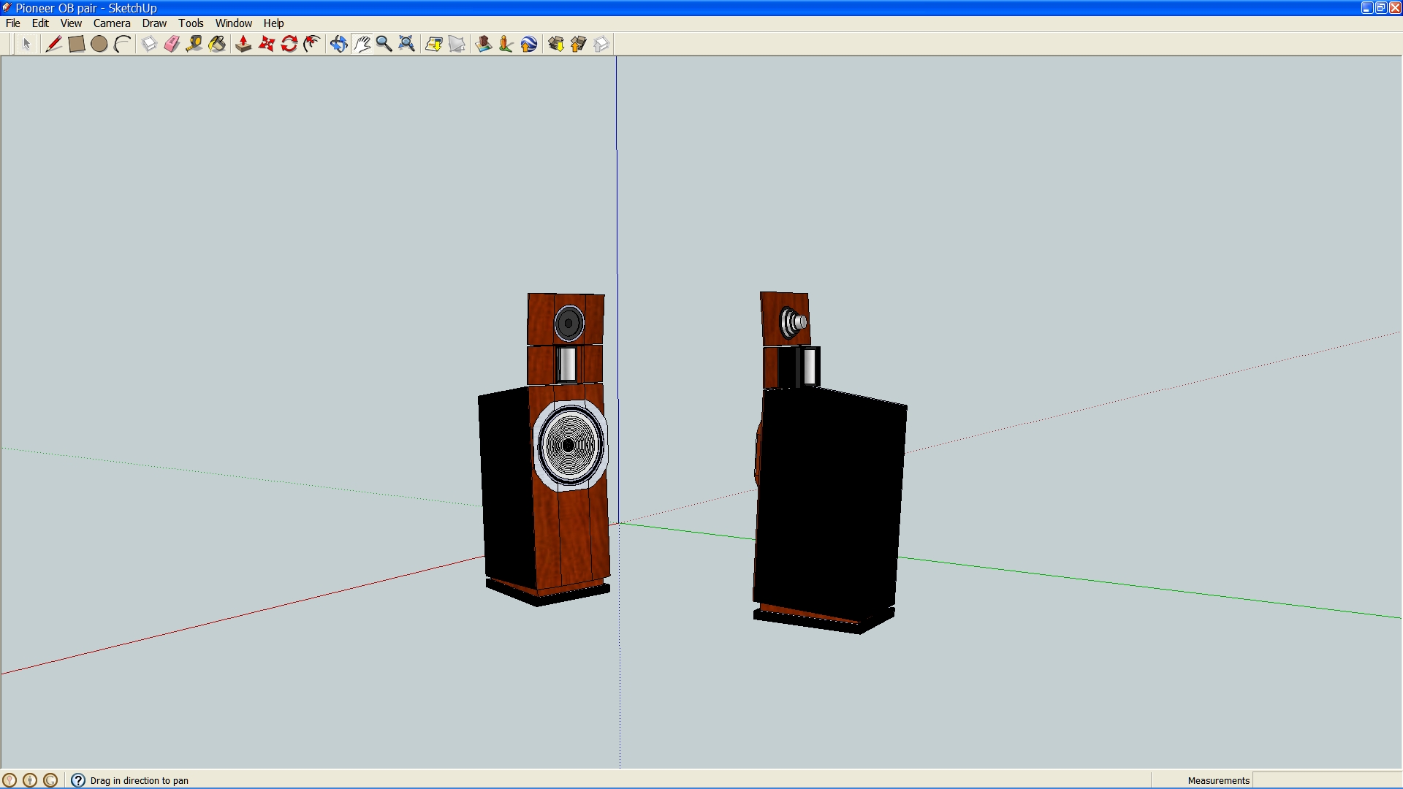Click the "Drag in direction to pan" status text

(x=140, y=780)
